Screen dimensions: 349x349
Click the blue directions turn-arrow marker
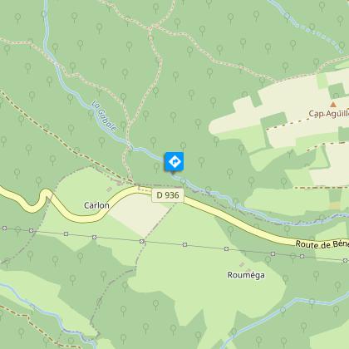coord(174,161)
